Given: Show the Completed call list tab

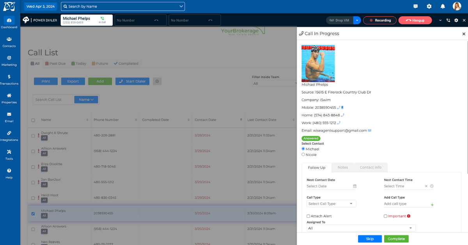Looking at the screenshot, I should (126, 63).
